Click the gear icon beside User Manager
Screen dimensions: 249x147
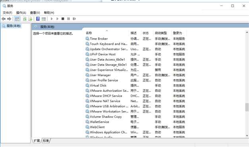pyautogui.click(x=87, y=75)
